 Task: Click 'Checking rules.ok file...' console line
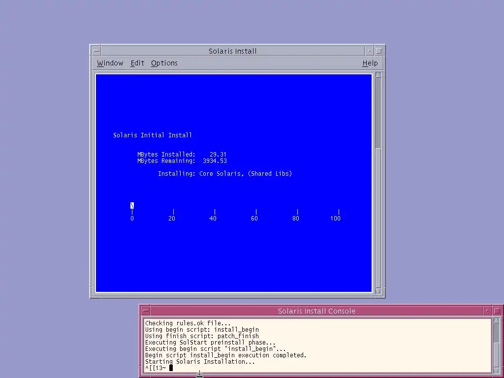(x=188, y=323)
